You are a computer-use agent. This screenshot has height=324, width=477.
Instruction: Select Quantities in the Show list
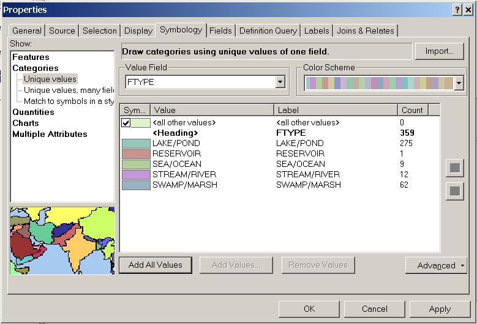tap(33, 112)
